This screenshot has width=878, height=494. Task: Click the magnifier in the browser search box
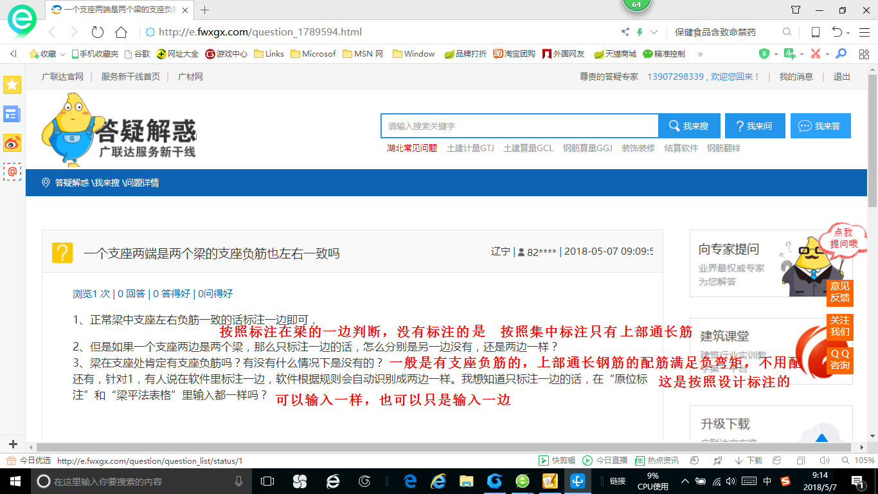[x=787, y=32]
